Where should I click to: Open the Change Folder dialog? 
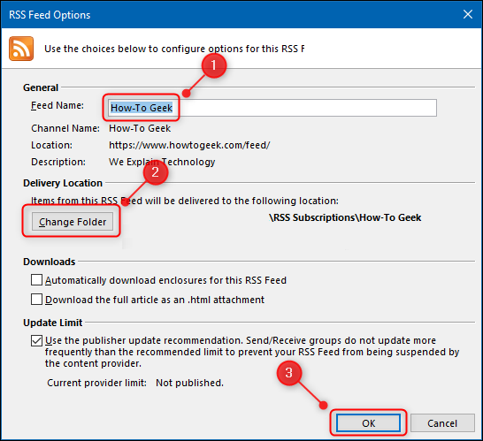point(73,222)
